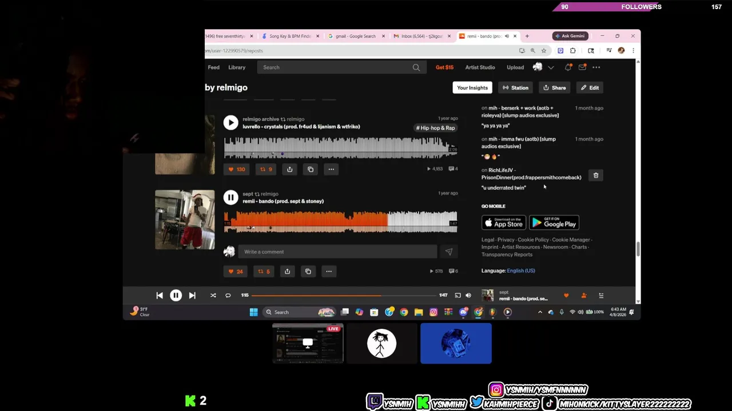Open the Hip-hop & Rap tag
Viewport: 732px width, 411px height.
click(436, 128)
